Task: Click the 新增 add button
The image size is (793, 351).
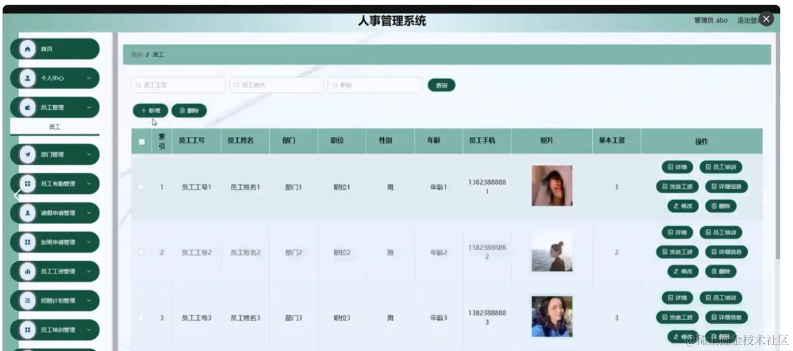Action: (150, 111)
